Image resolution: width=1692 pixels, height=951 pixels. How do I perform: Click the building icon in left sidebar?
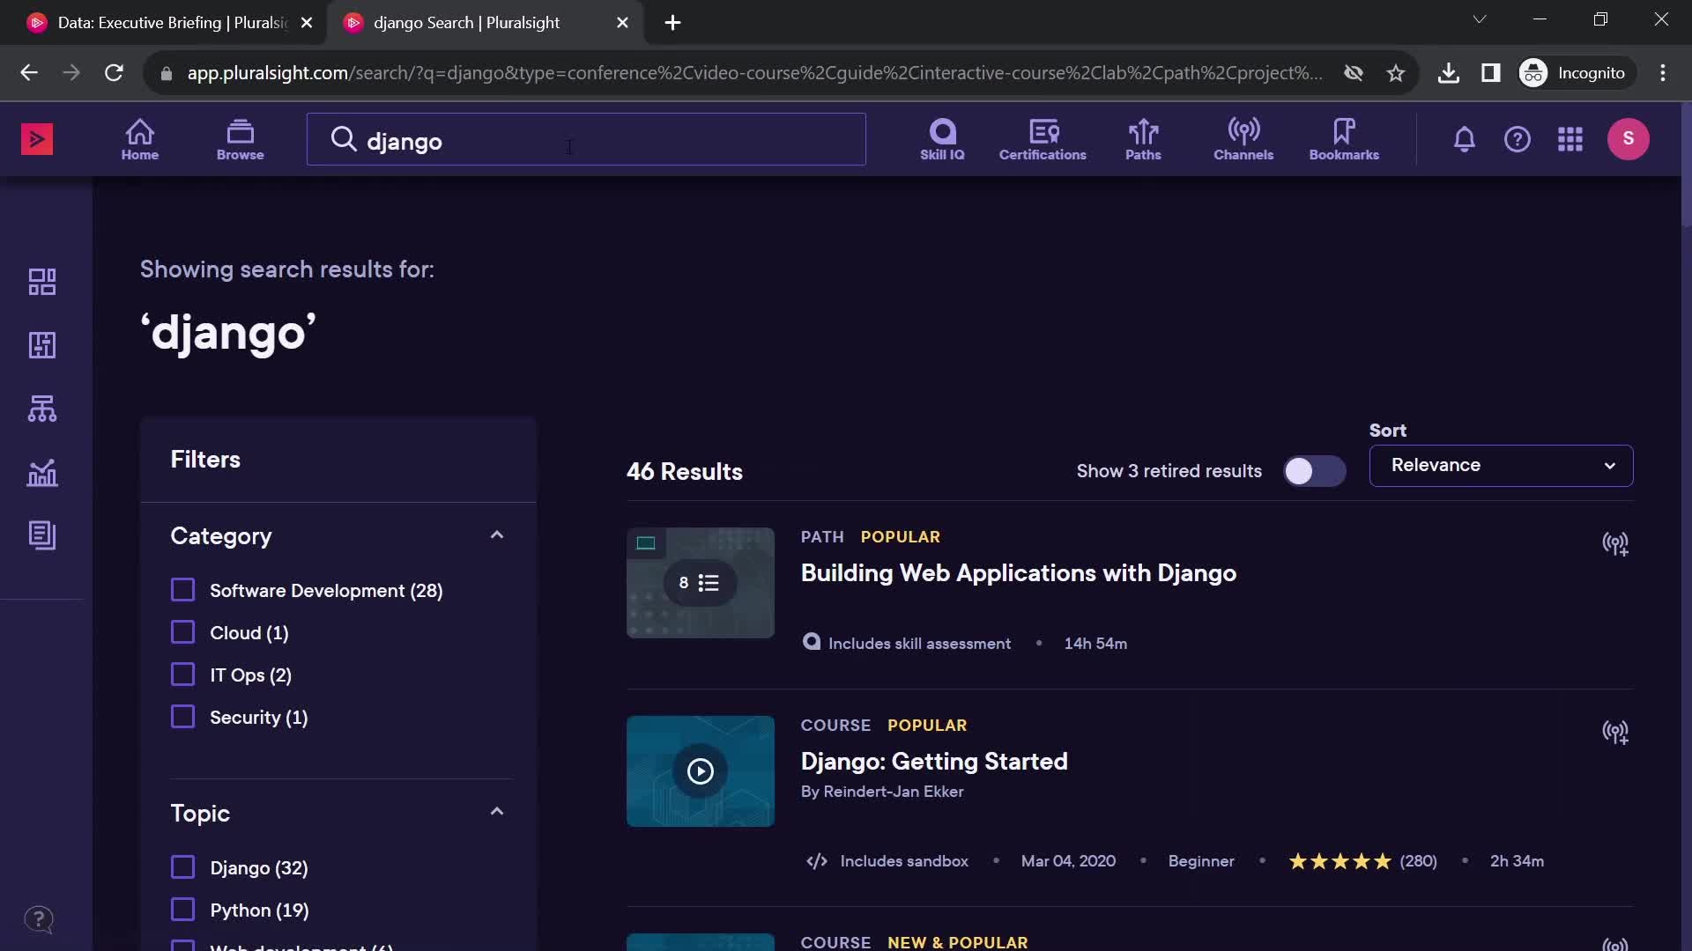42,345
